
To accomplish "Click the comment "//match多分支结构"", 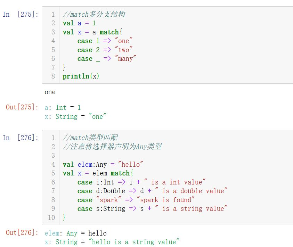I will pos(94,15).
